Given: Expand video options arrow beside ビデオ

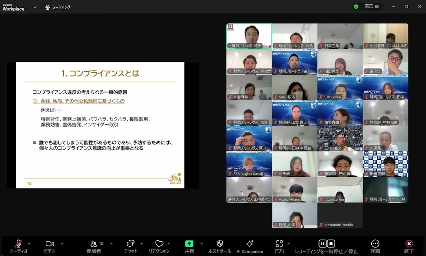Looking at the screenshot, I should click(x=62, y=244).
